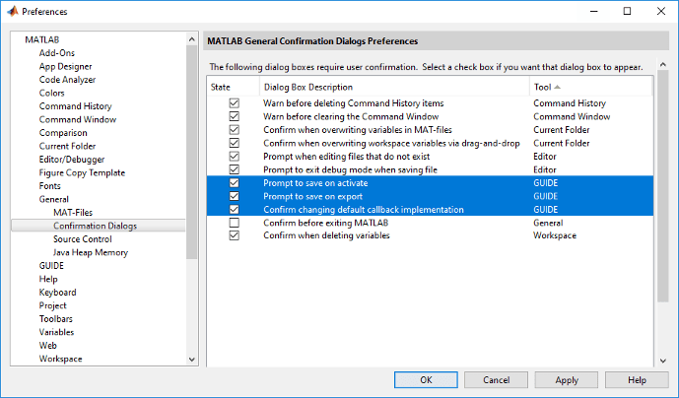
Task: Maximize the Preferences window
Action: pos(627,11)
